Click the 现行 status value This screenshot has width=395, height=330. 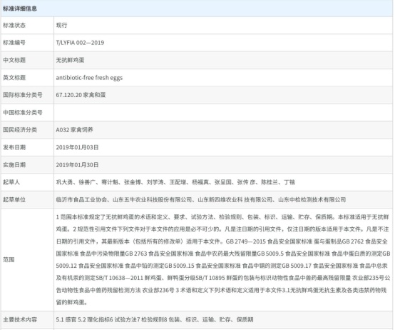click(61, 25)
